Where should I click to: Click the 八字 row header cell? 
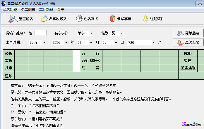(8, 68)
